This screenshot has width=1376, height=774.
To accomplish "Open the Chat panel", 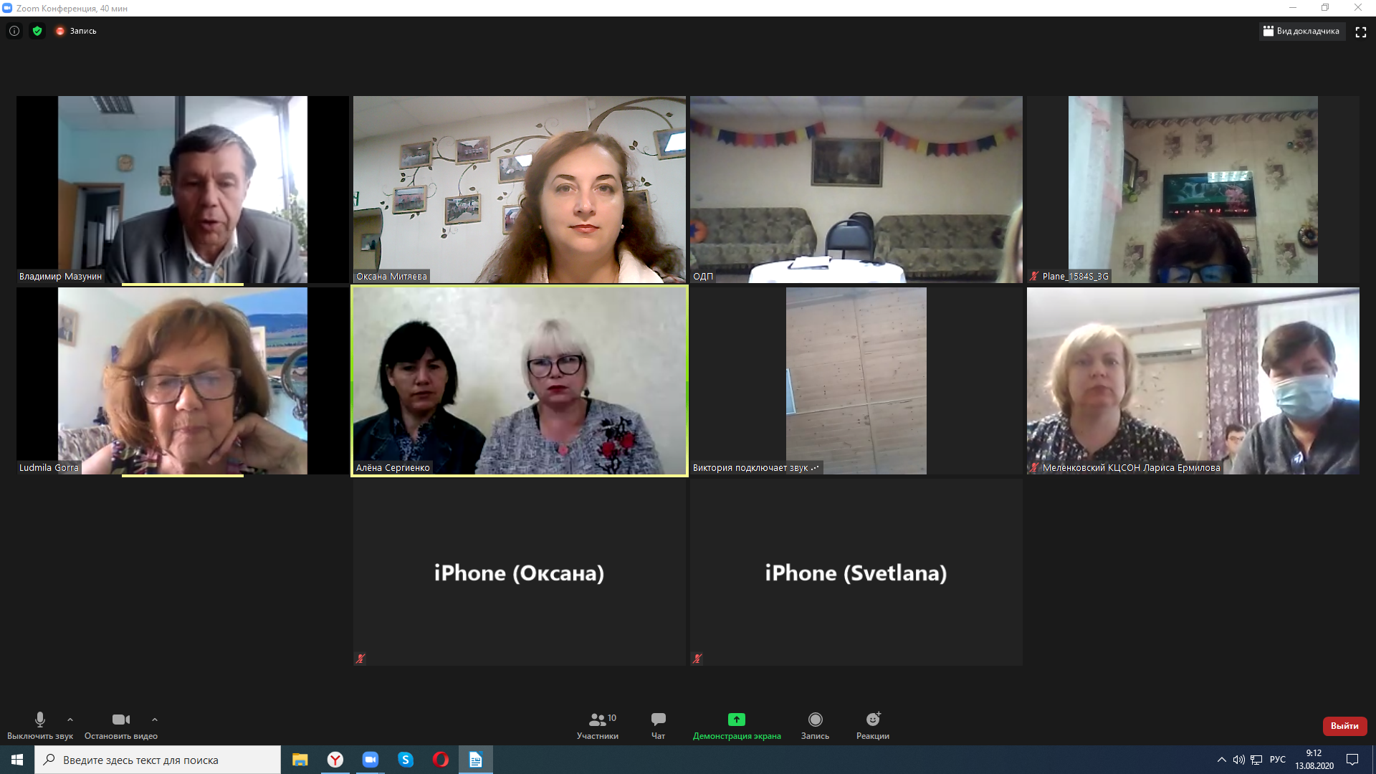I will coord(658,725).
